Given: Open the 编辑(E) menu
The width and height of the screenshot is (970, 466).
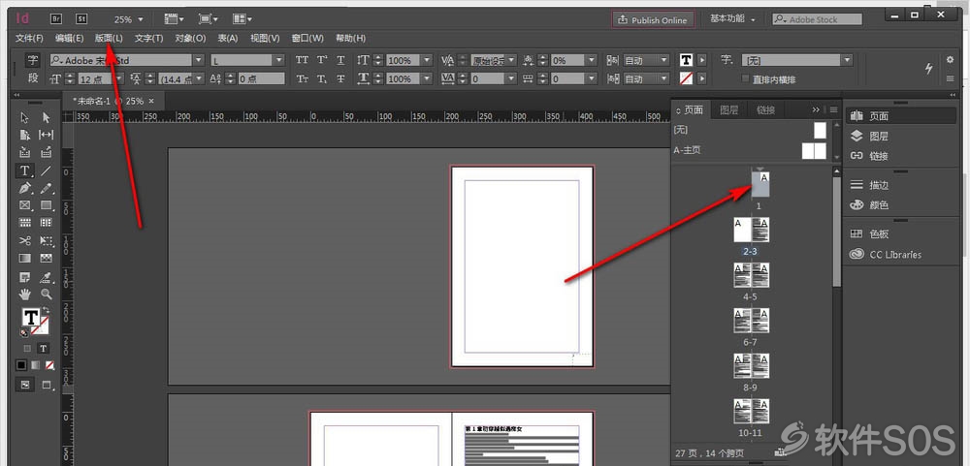Looking at the screenshot, I should point(69,39).
